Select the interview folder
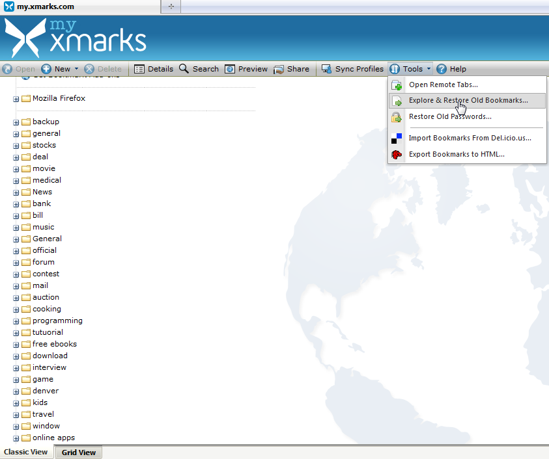549x459 pixels. pyautogui.click(x=49, y=367)
